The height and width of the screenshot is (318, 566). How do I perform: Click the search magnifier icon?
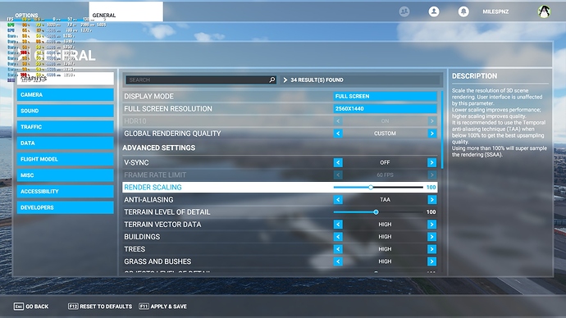coord(272,79)
